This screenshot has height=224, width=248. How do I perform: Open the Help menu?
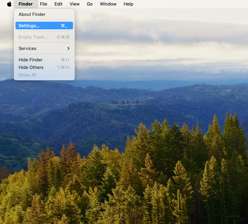tap(128, 4)
